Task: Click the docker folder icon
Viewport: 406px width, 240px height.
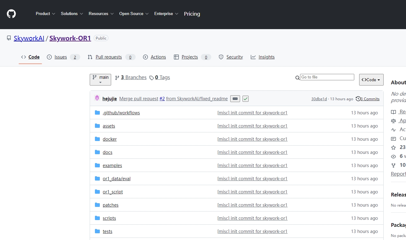Action: tap(97, 139)
